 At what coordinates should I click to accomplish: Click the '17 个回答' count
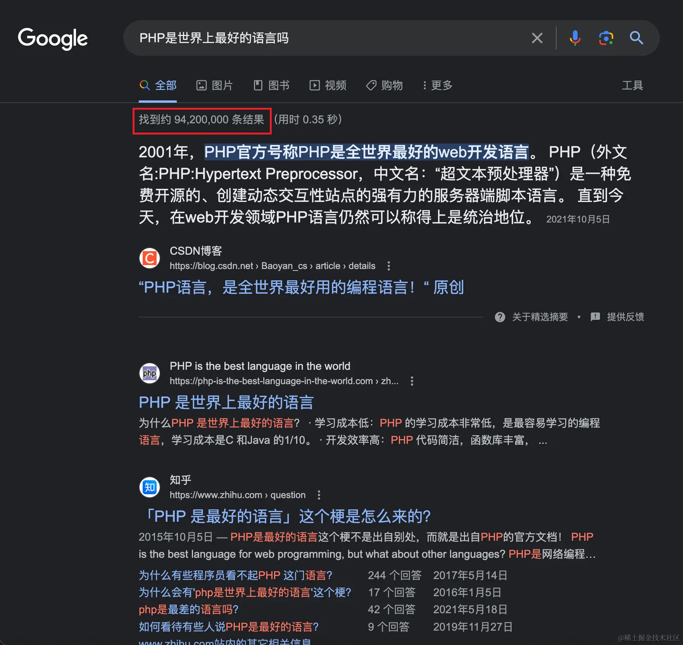click(392, 592)
